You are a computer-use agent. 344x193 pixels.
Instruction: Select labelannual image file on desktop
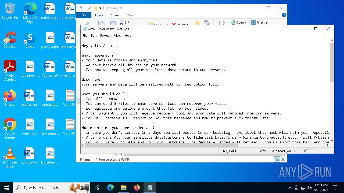[50, 127]
